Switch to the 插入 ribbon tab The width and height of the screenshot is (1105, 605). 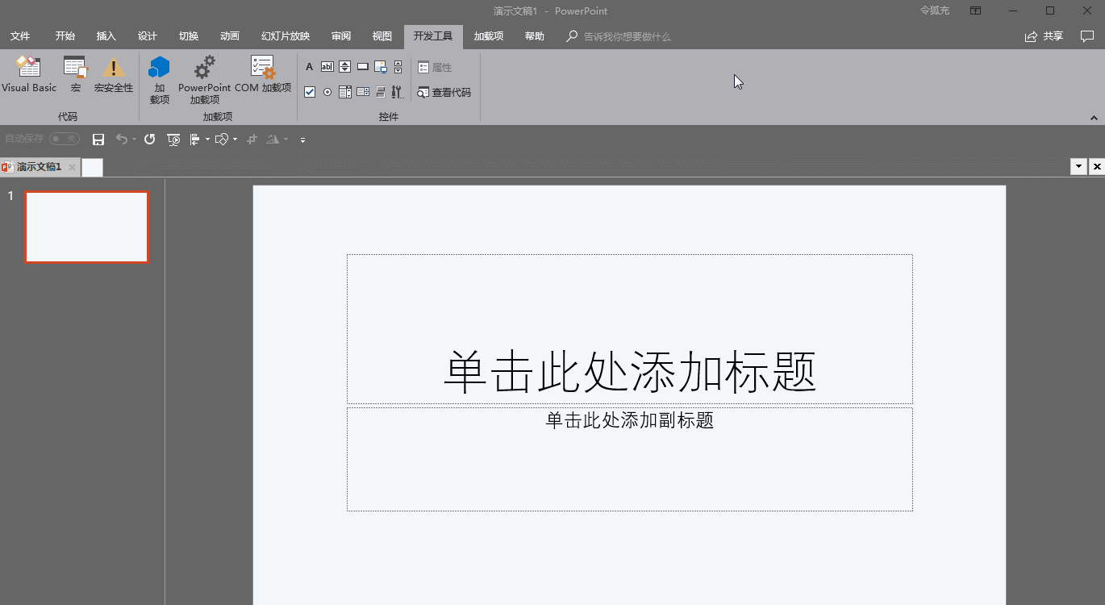(x=106, y=35)
